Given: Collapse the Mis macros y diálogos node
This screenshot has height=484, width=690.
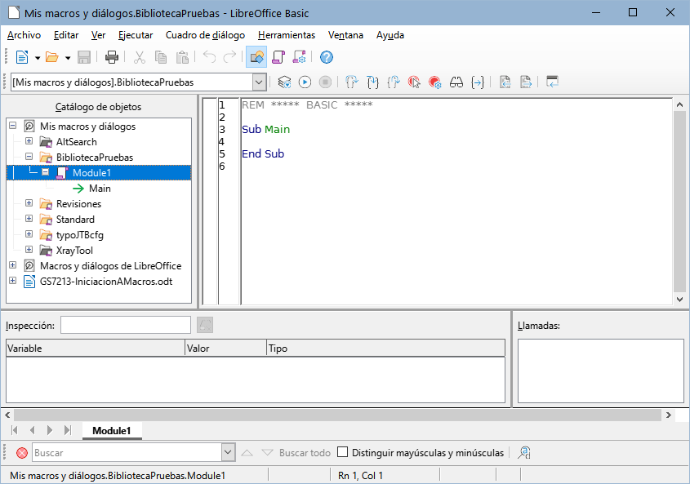Looking at the screenshot, I should [13, 126].
